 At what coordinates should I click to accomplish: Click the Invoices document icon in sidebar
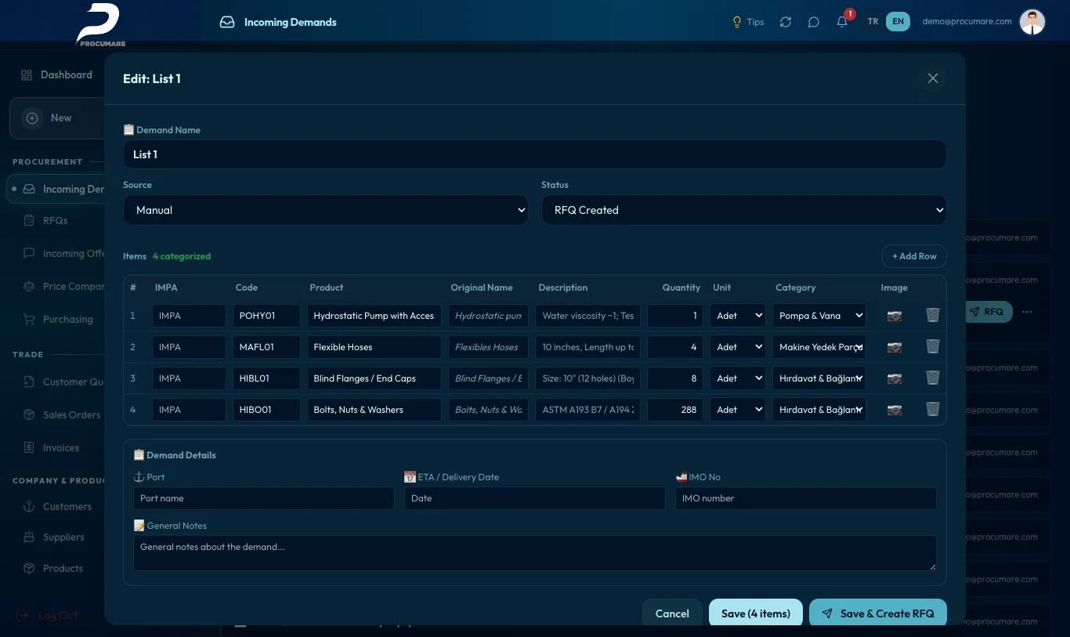pyautogui.click(x=29, y=447)
